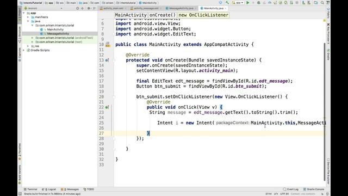348x196 pixels.
Task: Click the LF line separator in status bar
Action: (x=276, y=194)
